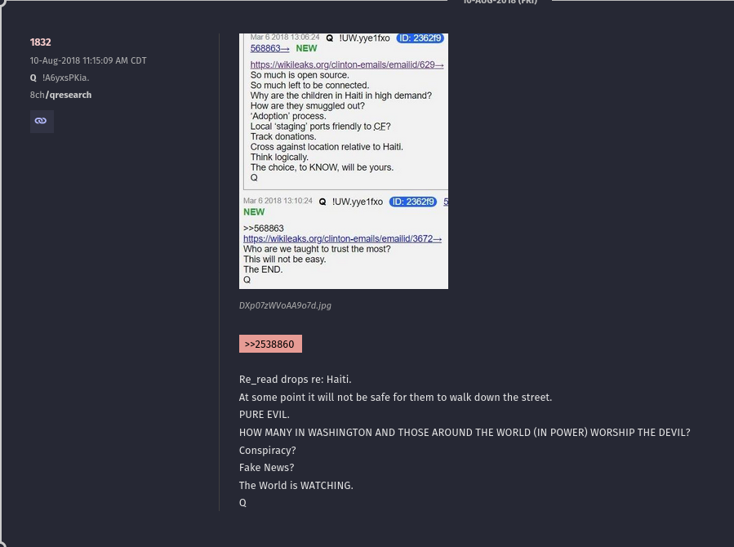This screenshot has height=547, width=734.
Task: Click the line 'Re_read drops re: Haiti.'
Action: [x=295, y=380]
